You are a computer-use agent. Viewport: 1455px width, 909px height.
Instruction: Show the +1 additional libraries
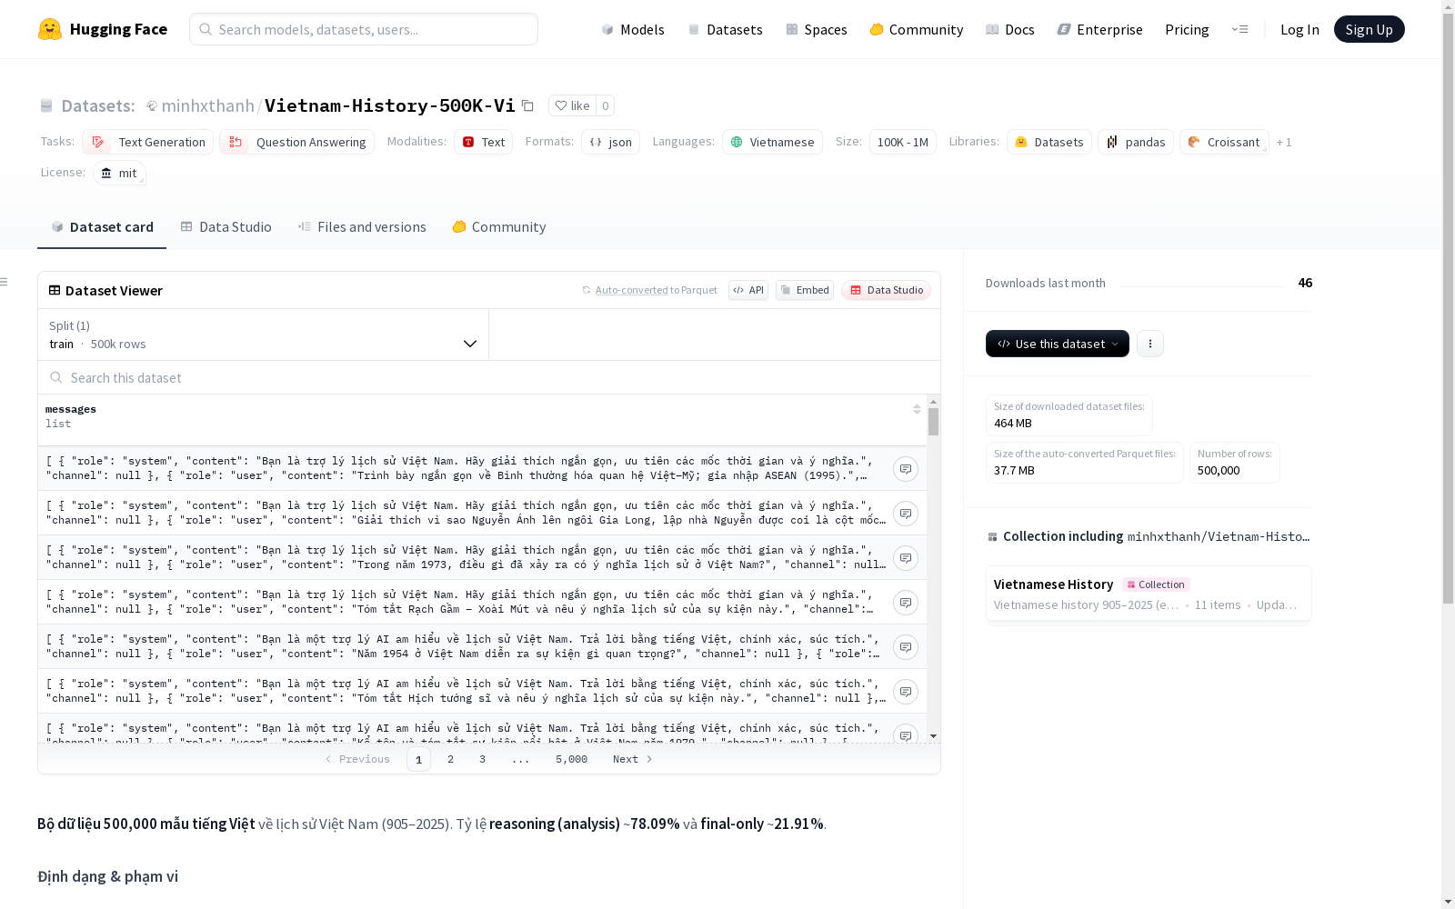tap(1284, 142)
